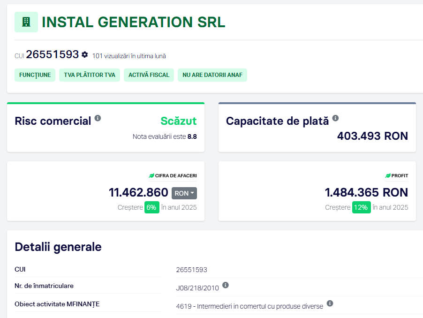The width and height of the screenshot is (423, 318).
Task: Click the Detalii generale section heading
Action: 58,247
